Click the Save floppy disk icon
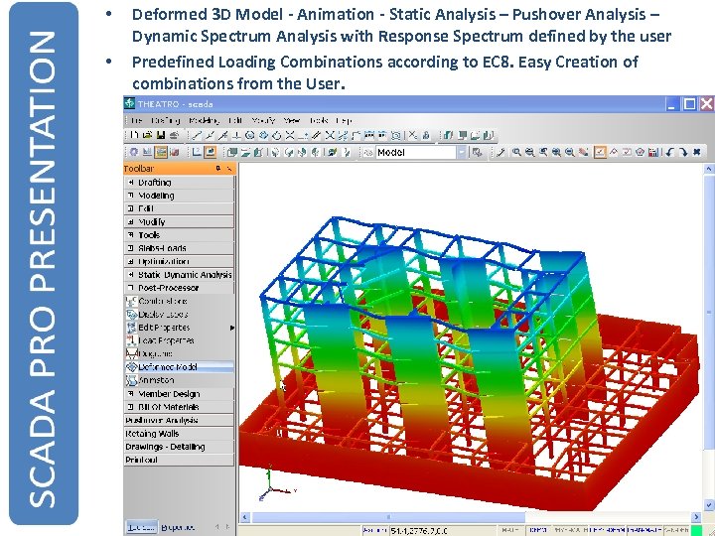 [161, 135]
